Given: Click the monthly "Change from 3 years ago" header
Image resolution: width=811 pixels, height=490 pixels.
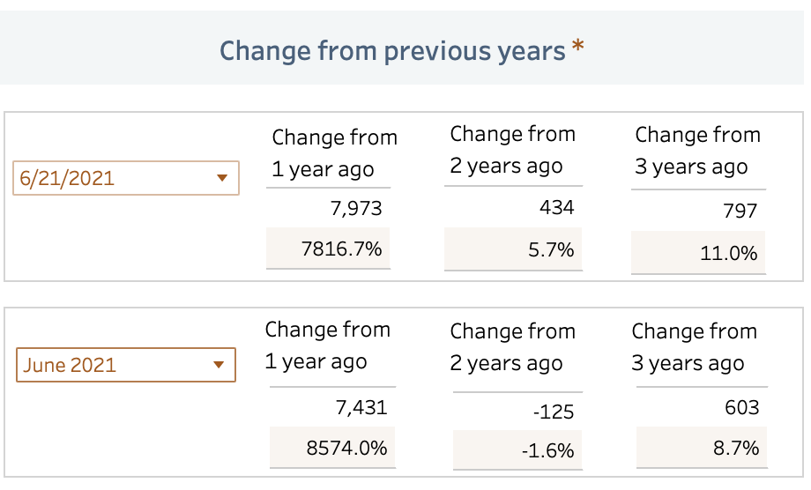Looking at the screenshot, I should [694, 347].
